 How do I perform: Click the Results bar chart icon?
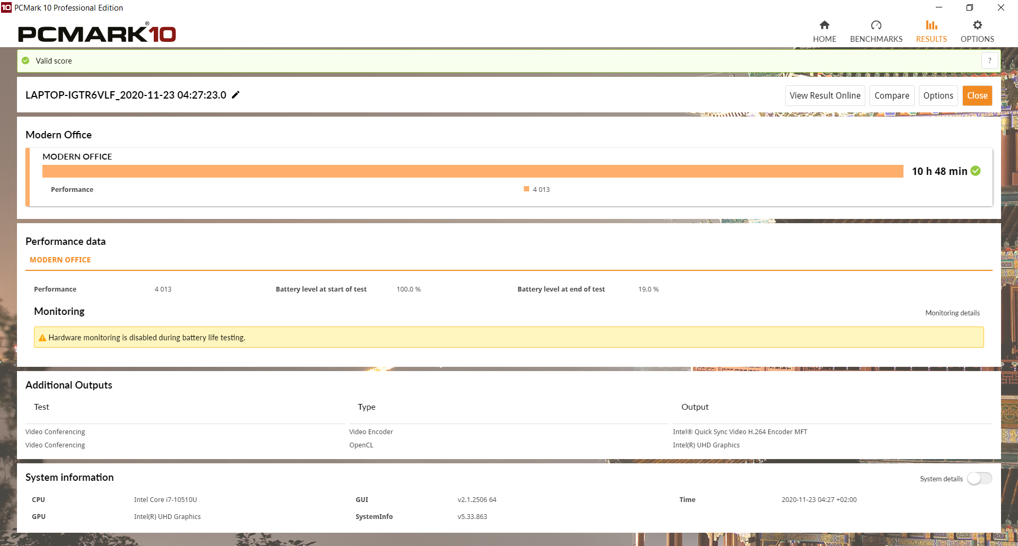[931, 25]
